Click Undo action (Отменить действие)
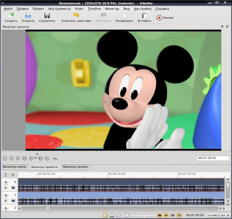 click(76, 18)
